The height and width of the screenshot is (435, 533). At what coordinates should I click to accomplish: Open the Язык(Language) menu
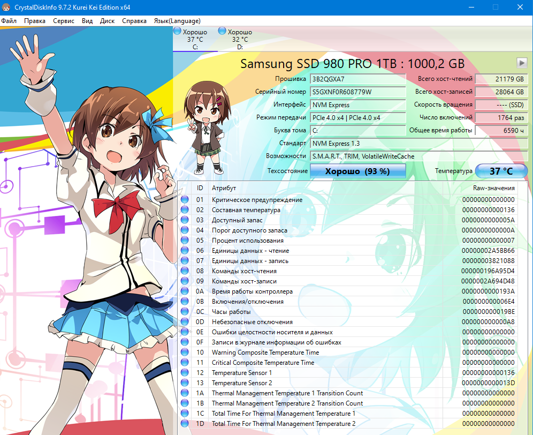pos(177,21)
